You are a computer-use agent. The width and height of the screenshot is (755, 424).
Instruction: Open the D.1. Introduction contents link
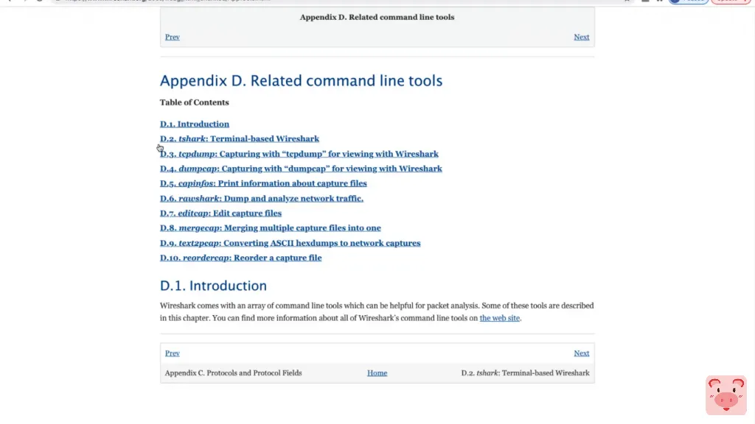click(195, 124)
